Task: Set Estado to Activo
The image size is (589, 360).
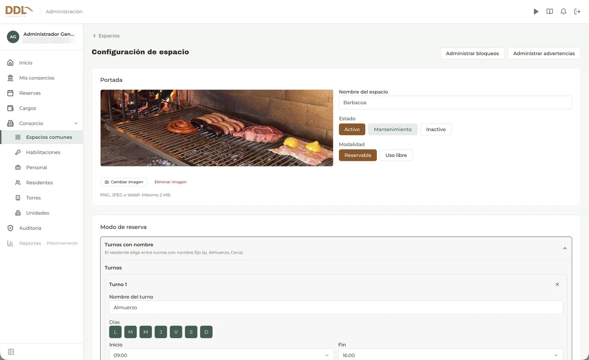Action: [352, 129]
